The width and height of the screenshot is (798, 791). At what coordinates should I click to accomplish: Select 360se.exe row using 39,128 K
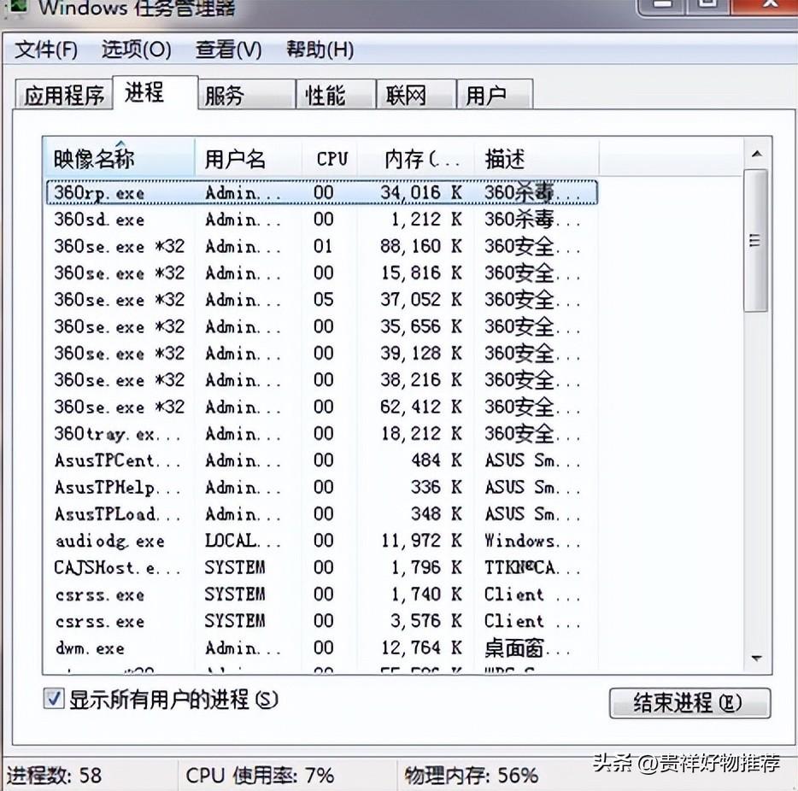click(321, 353)
